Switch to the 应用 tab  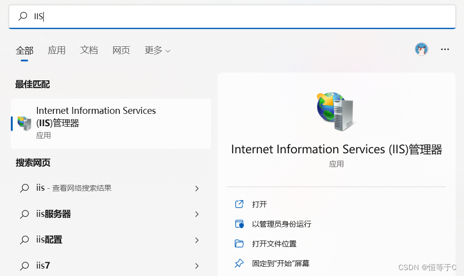coord(57,50)
